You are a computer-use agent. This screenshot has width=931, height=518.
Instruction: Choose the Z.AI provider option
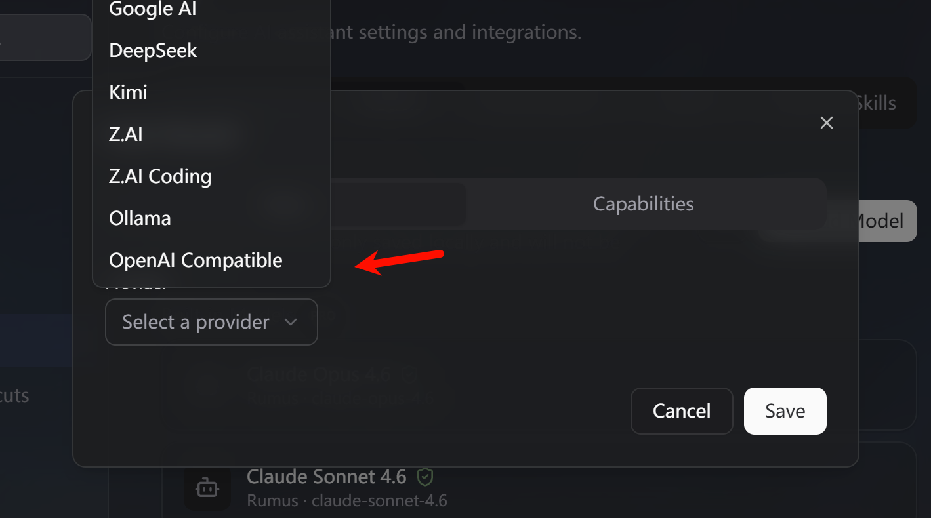click(126, 134)
